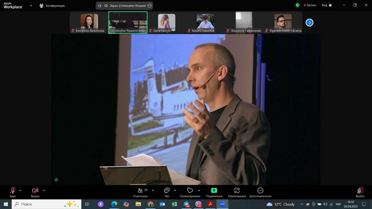Open Adobe Acrobat from the taskbar

click(210, 204)
